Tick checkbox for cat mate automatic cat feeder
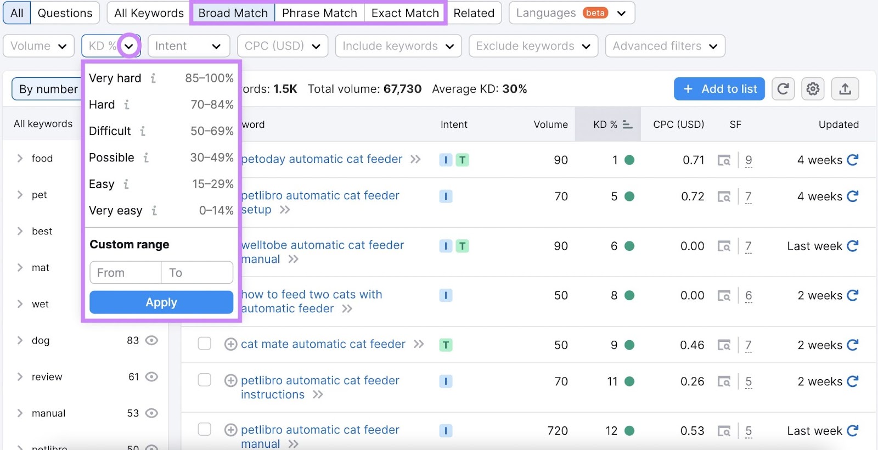The image size is (878, 450). point(204,344)
